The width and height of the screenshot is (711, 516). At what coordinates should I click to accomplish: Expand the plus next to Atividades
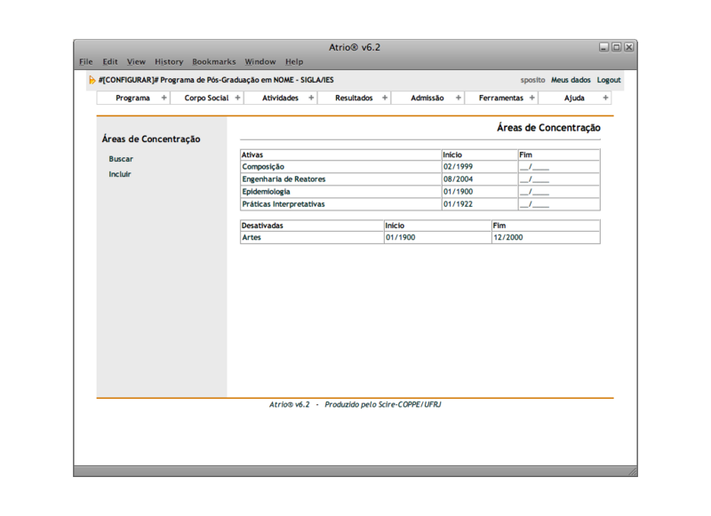click(311, 98)
